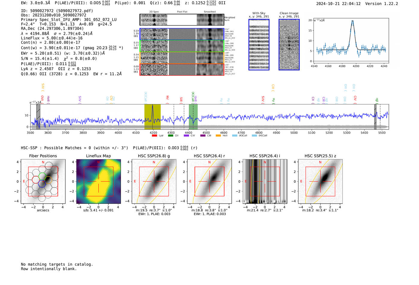The image size is (419, 285).
Task: Click 'Row intentionally blank.' text
Action: pyautogui.click(x=49, y=269)
